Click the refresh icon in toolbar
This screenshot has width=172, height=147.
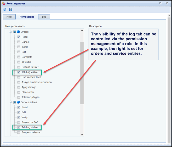tap(5, 9)
